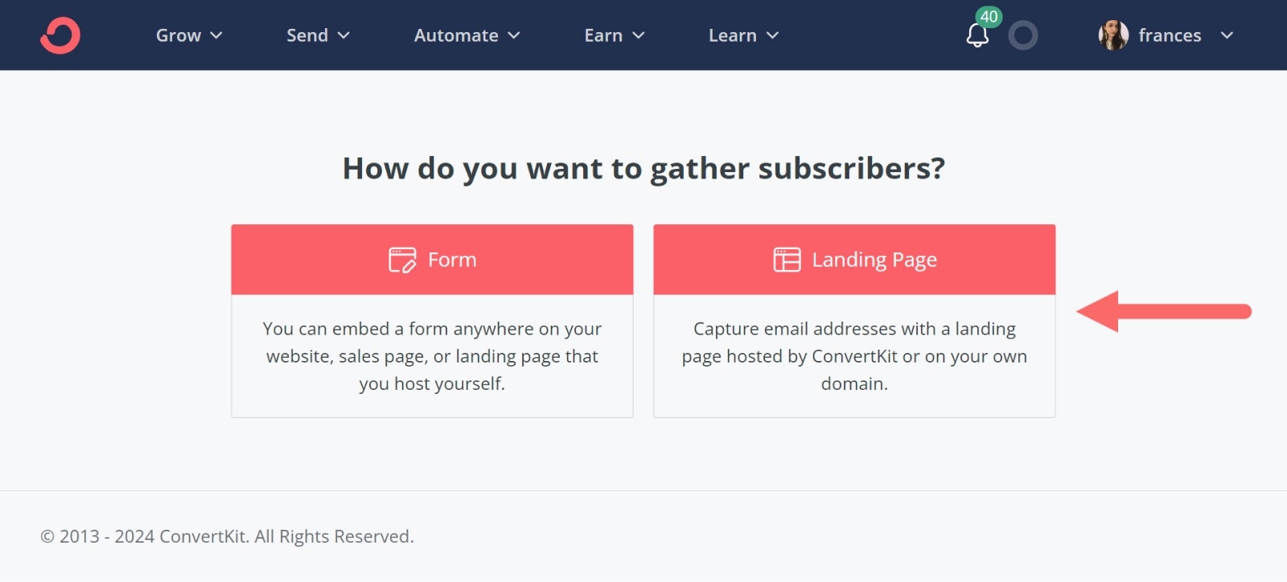Choose the Landing Page option button
This screenshot has width=1287, height=582.
854,260
